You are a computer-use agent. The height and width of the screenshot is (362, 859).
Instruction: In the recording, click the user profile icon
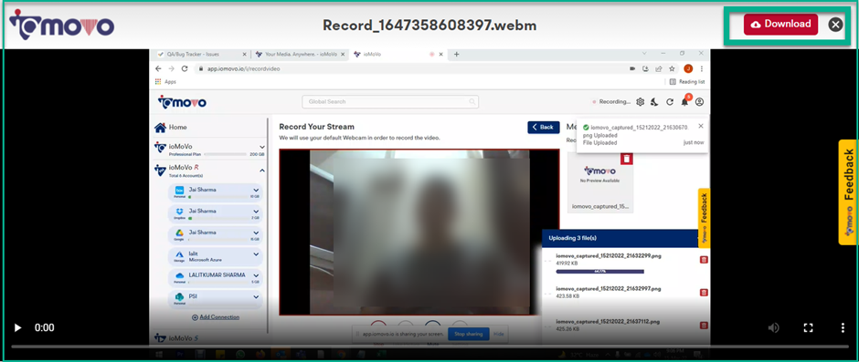click(x=700, y=102)
